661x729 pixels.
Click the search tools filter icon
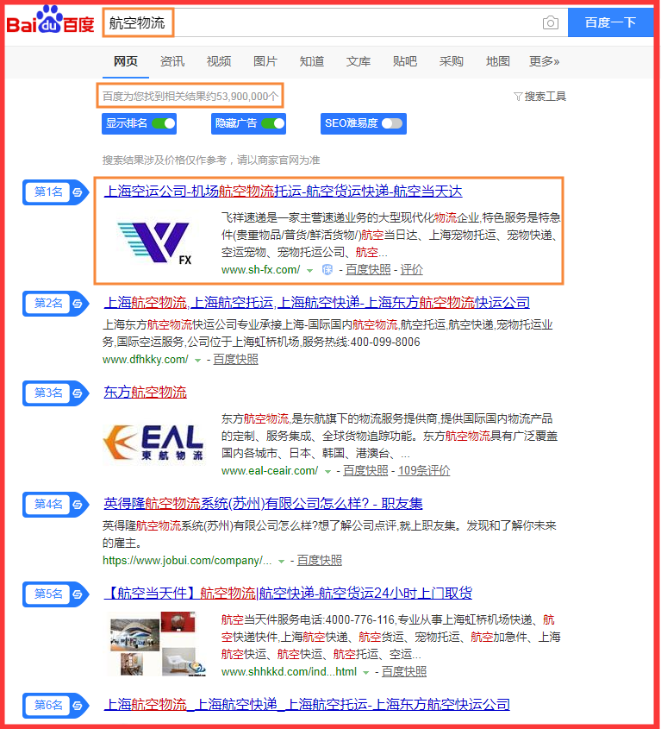518,97
